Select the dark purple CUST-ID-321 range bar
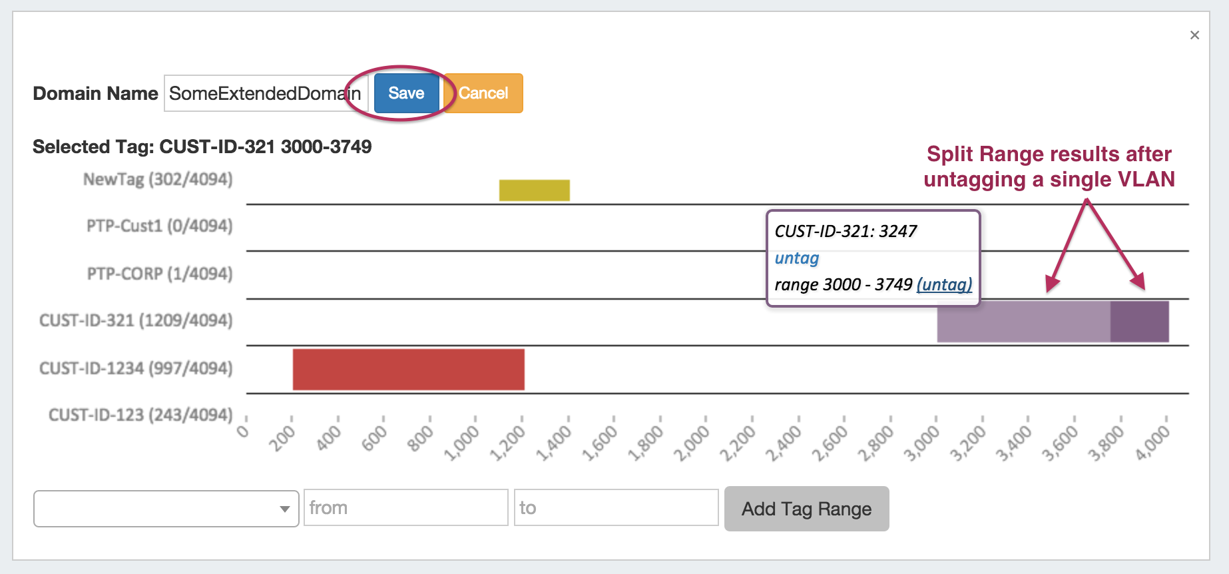This screenshot has height=574, width=1229. (x=1139, y=322)
